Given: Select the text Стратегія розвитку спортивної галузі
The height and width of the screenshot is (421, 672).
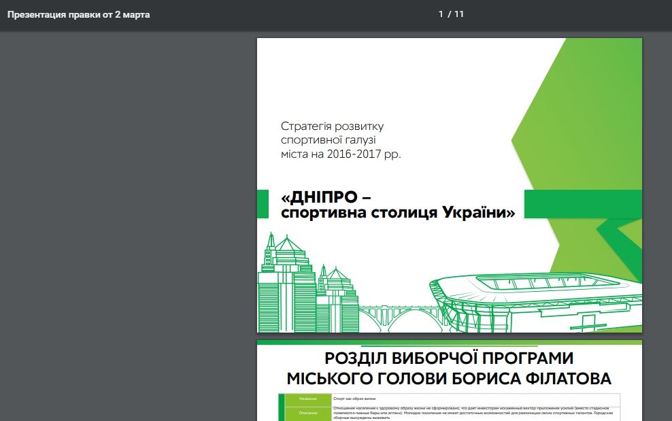Looking at the screenshot, I should pos(333,133).
